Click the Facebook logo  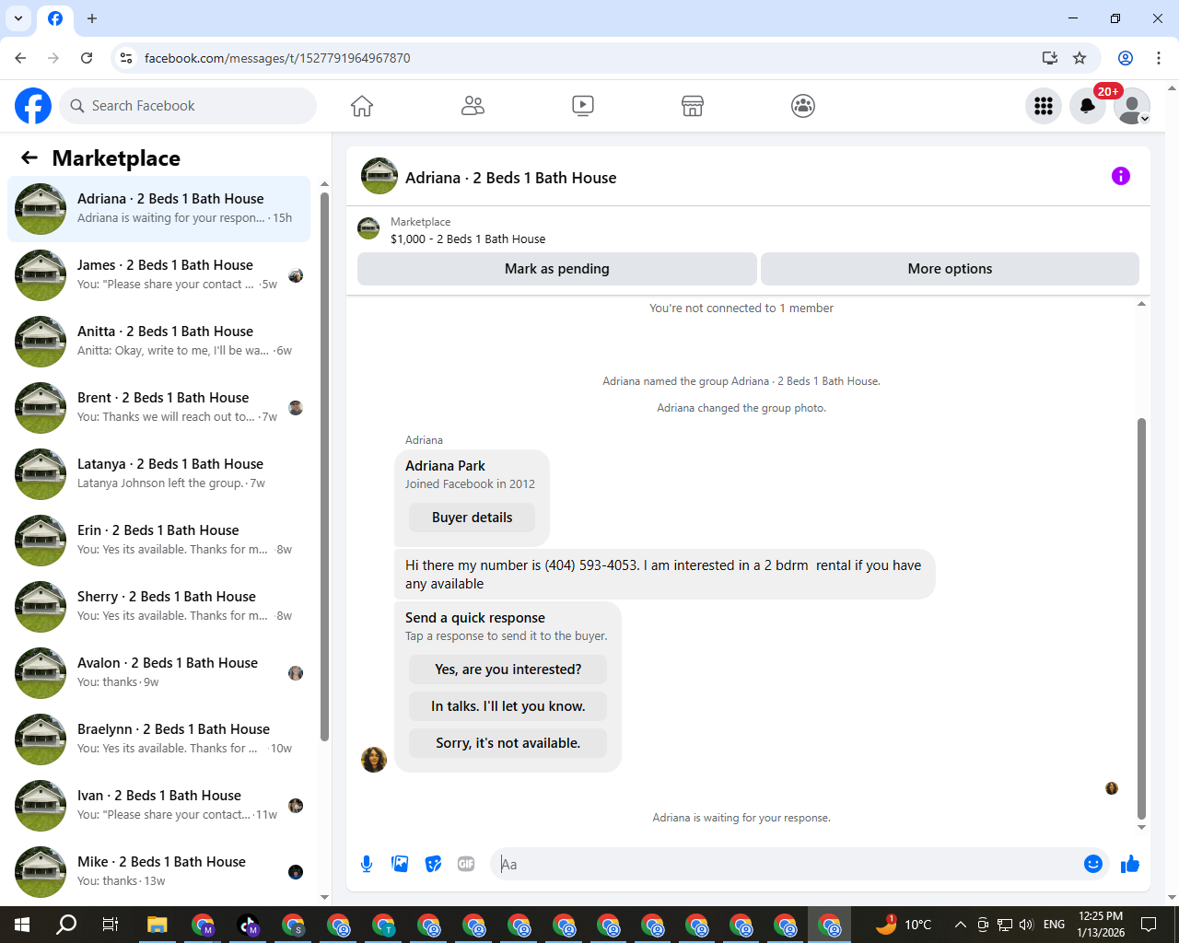click(x=33, y=106)
